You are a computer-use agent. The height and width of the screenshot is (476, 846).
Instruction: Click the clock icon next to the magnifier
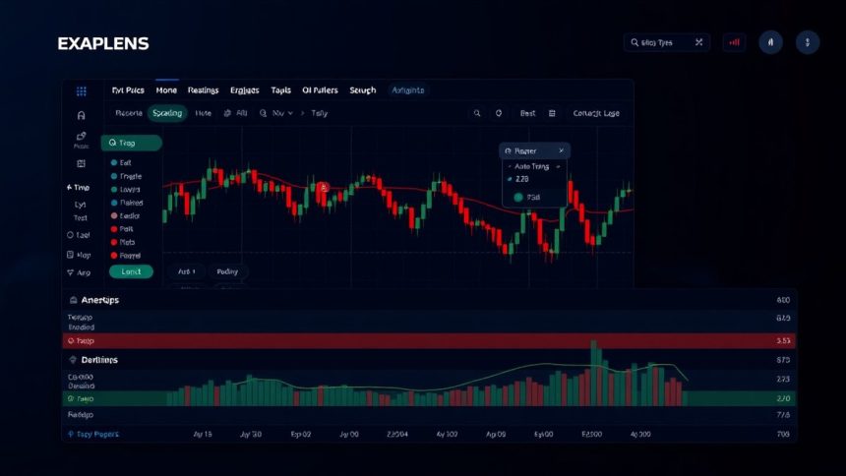[x=499, y=113]
